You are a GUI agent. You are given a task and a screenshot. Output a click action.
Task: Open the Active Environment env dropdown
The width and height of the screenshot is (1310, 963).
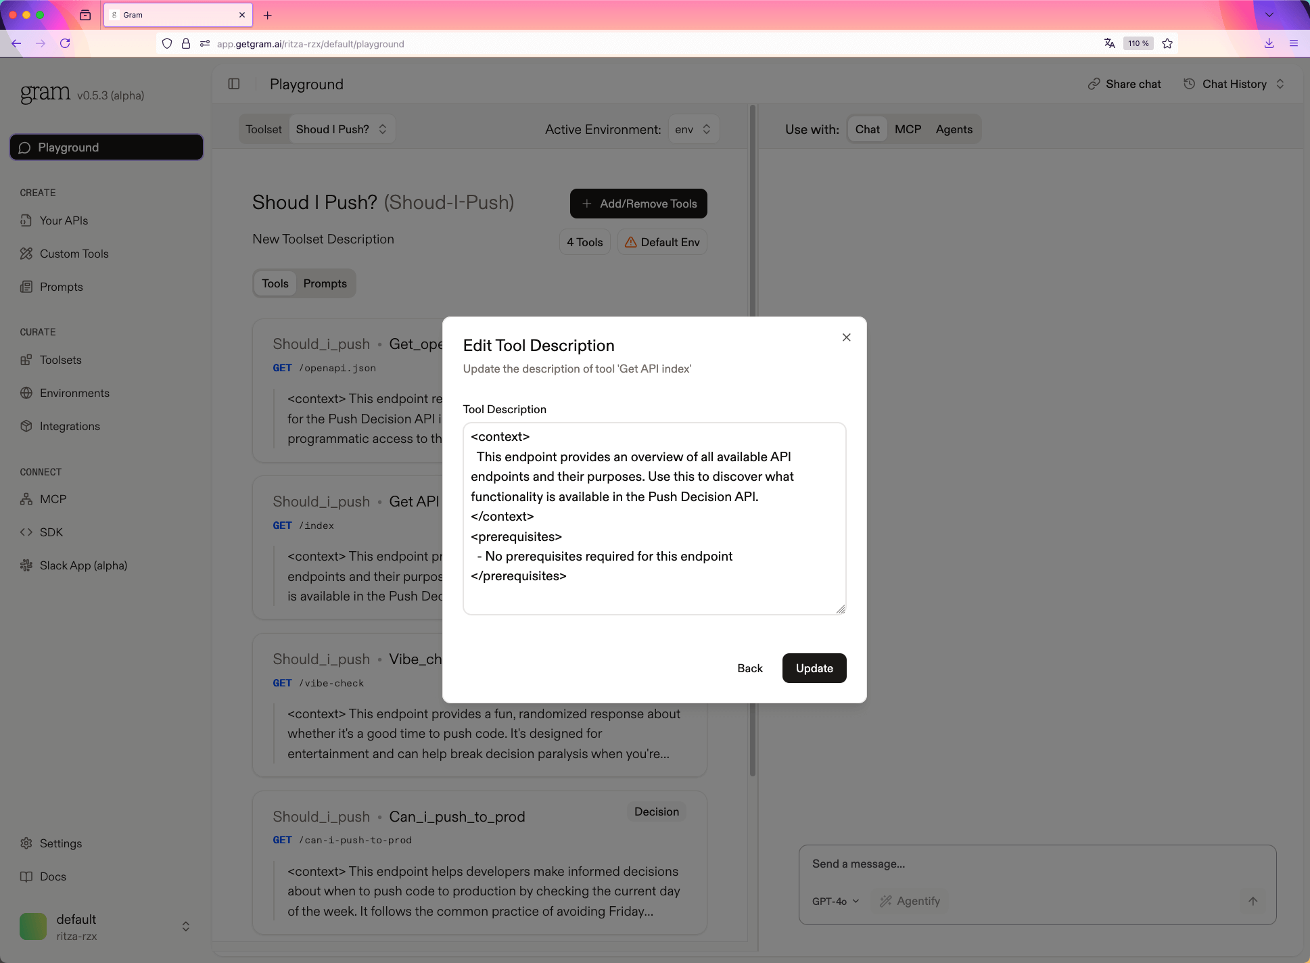(x=693, y=129)
